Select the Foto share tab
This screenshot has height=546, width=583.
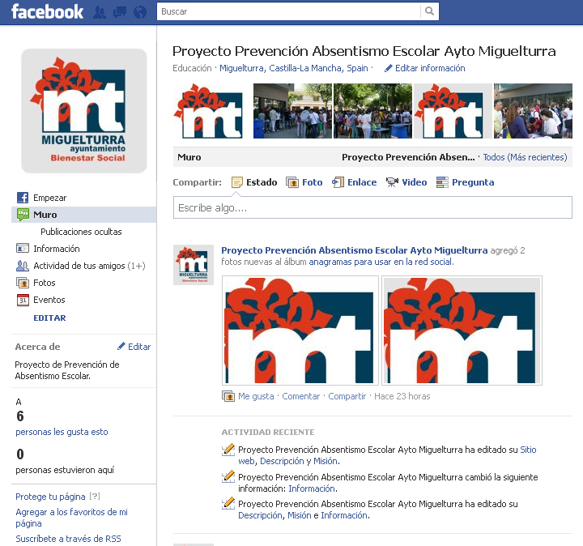[304, 182]
